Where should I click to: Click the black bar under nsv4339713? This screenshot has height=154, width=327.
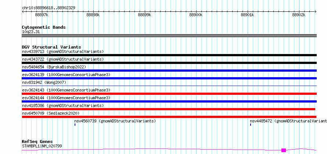pyautogui.click(x=169, y=55)
